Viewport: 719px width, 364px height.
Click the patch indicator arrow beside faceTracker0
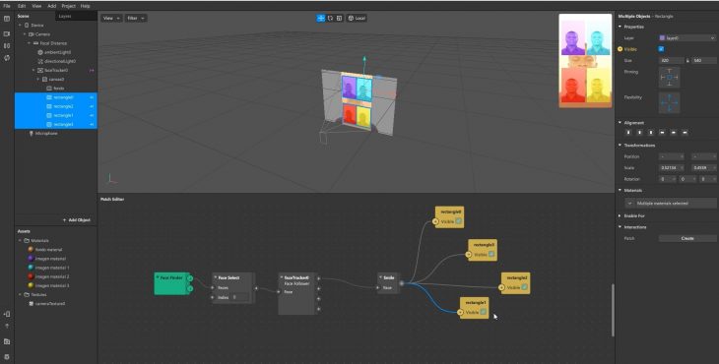pyautogui.click(x=92, y=71)
